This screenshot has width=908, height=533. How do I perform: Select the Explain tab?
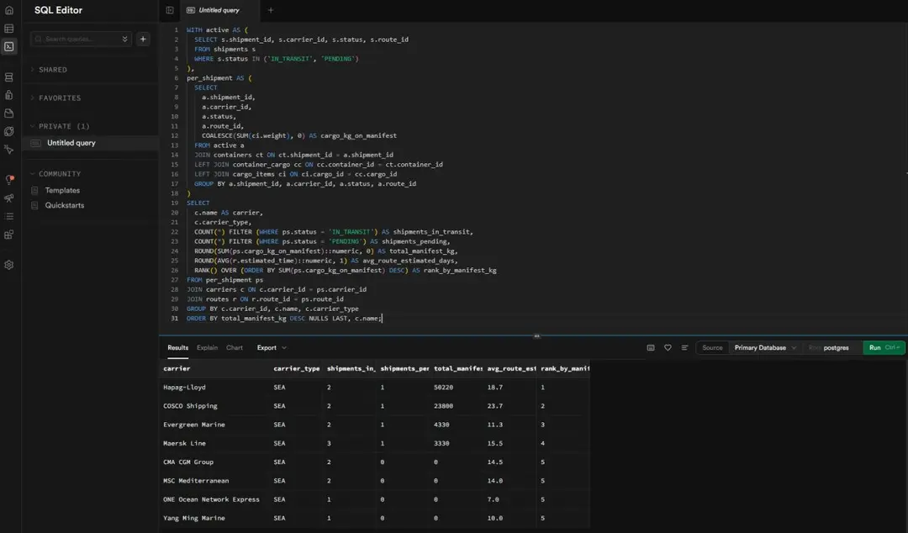207,347
